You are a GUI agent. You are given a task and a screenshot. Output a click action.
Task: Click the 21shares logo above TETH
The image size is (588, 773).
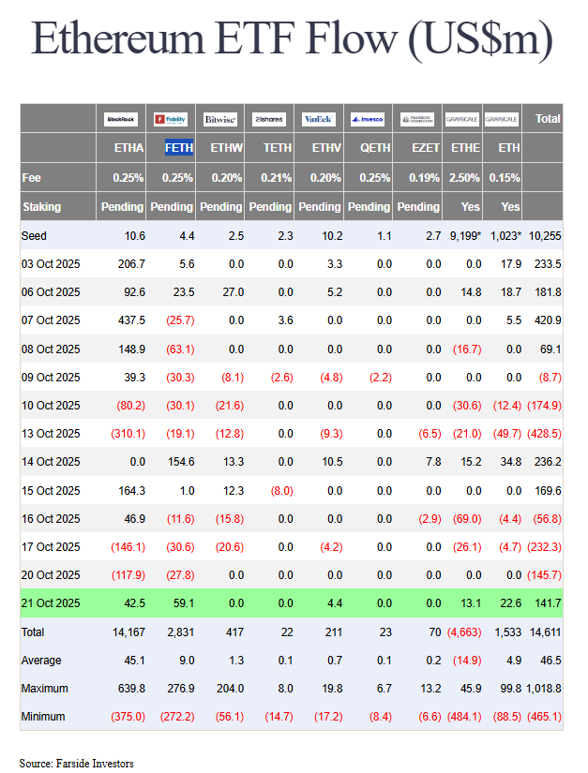(268, 119)
